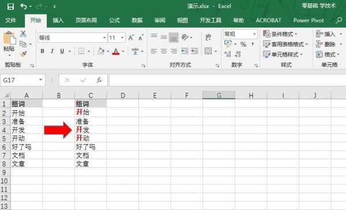Click in the formula bar input
The height and width of the screenshot is (210, 346).
[227, 80]
